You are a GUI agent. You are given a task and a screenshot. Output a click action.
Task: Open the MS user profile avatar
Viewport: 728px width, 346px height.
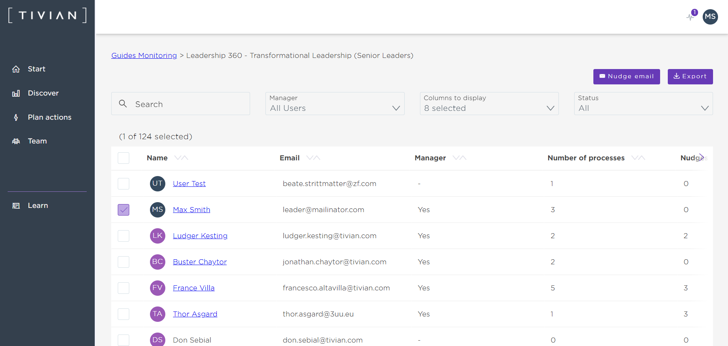710,17
